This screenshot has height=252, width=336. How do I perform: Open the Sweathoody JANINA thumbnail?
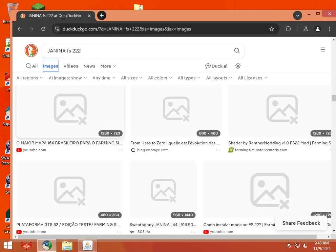tap(163, 190)
